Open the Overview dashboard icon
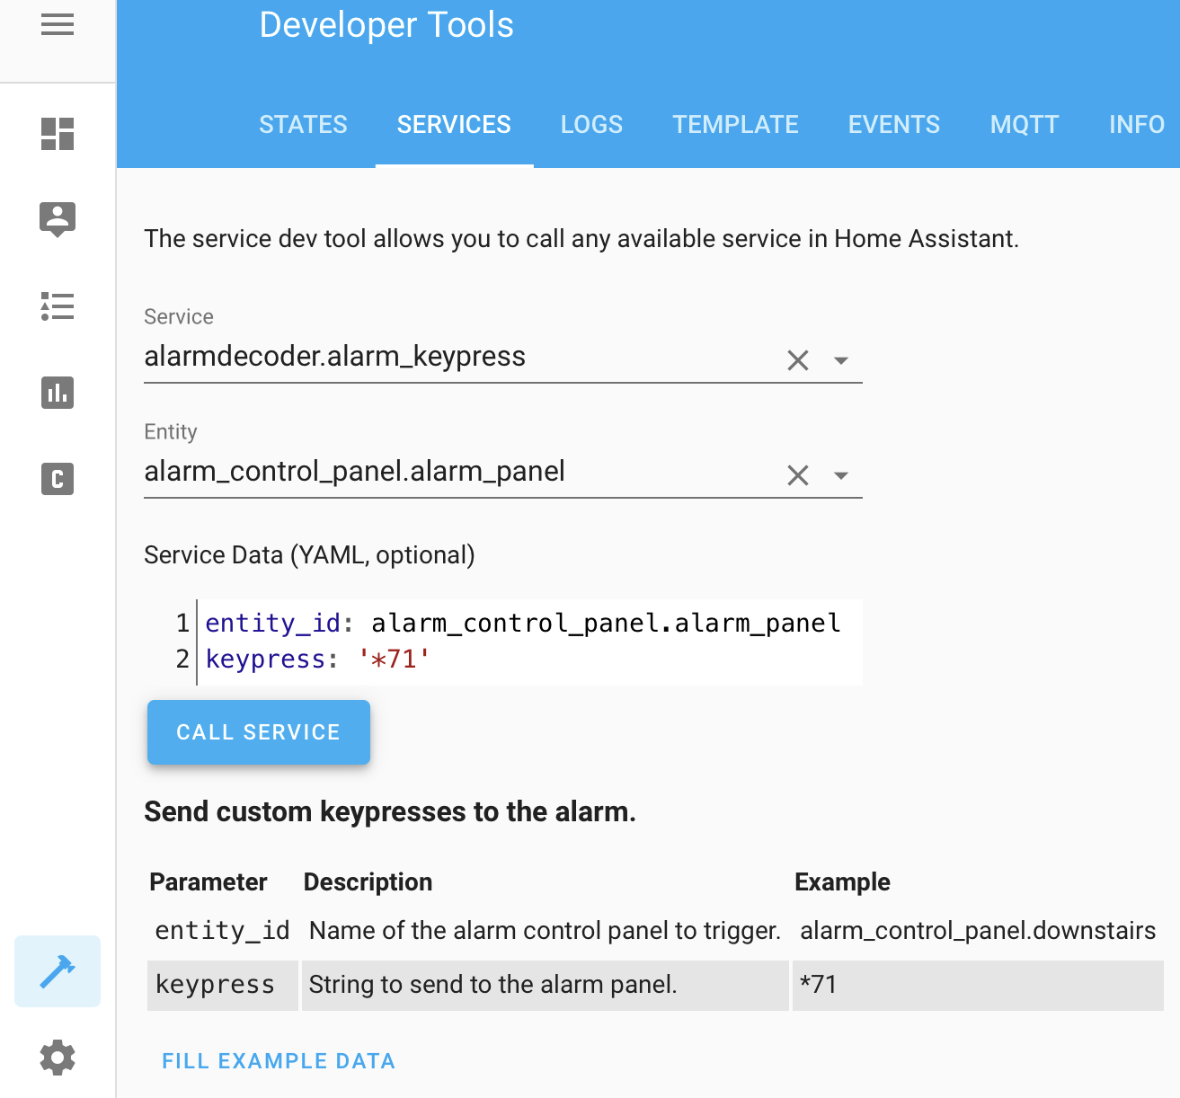The image size is (1180, 1098). click(x=58, y=134)
